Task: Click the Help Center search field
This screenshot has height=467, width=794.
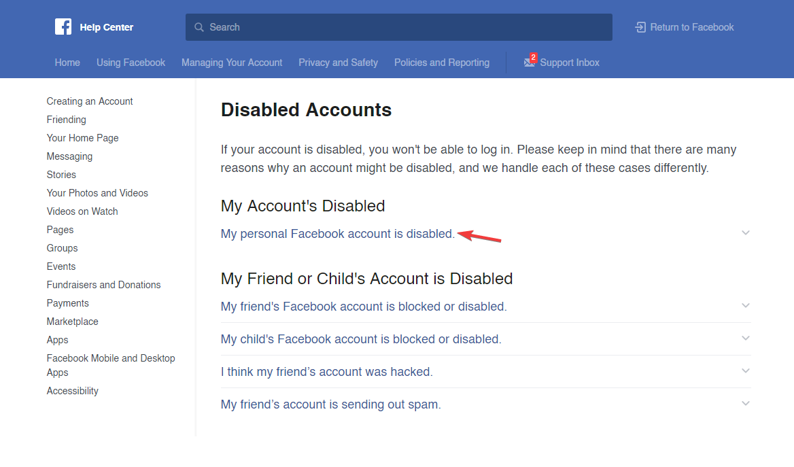Action: point(398,27)
